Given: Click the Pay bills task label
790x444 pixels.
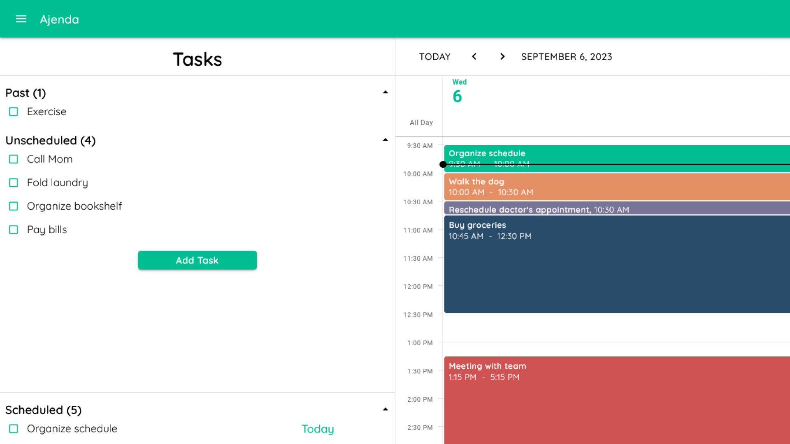Looking at the screenshot, I should 47,229.
